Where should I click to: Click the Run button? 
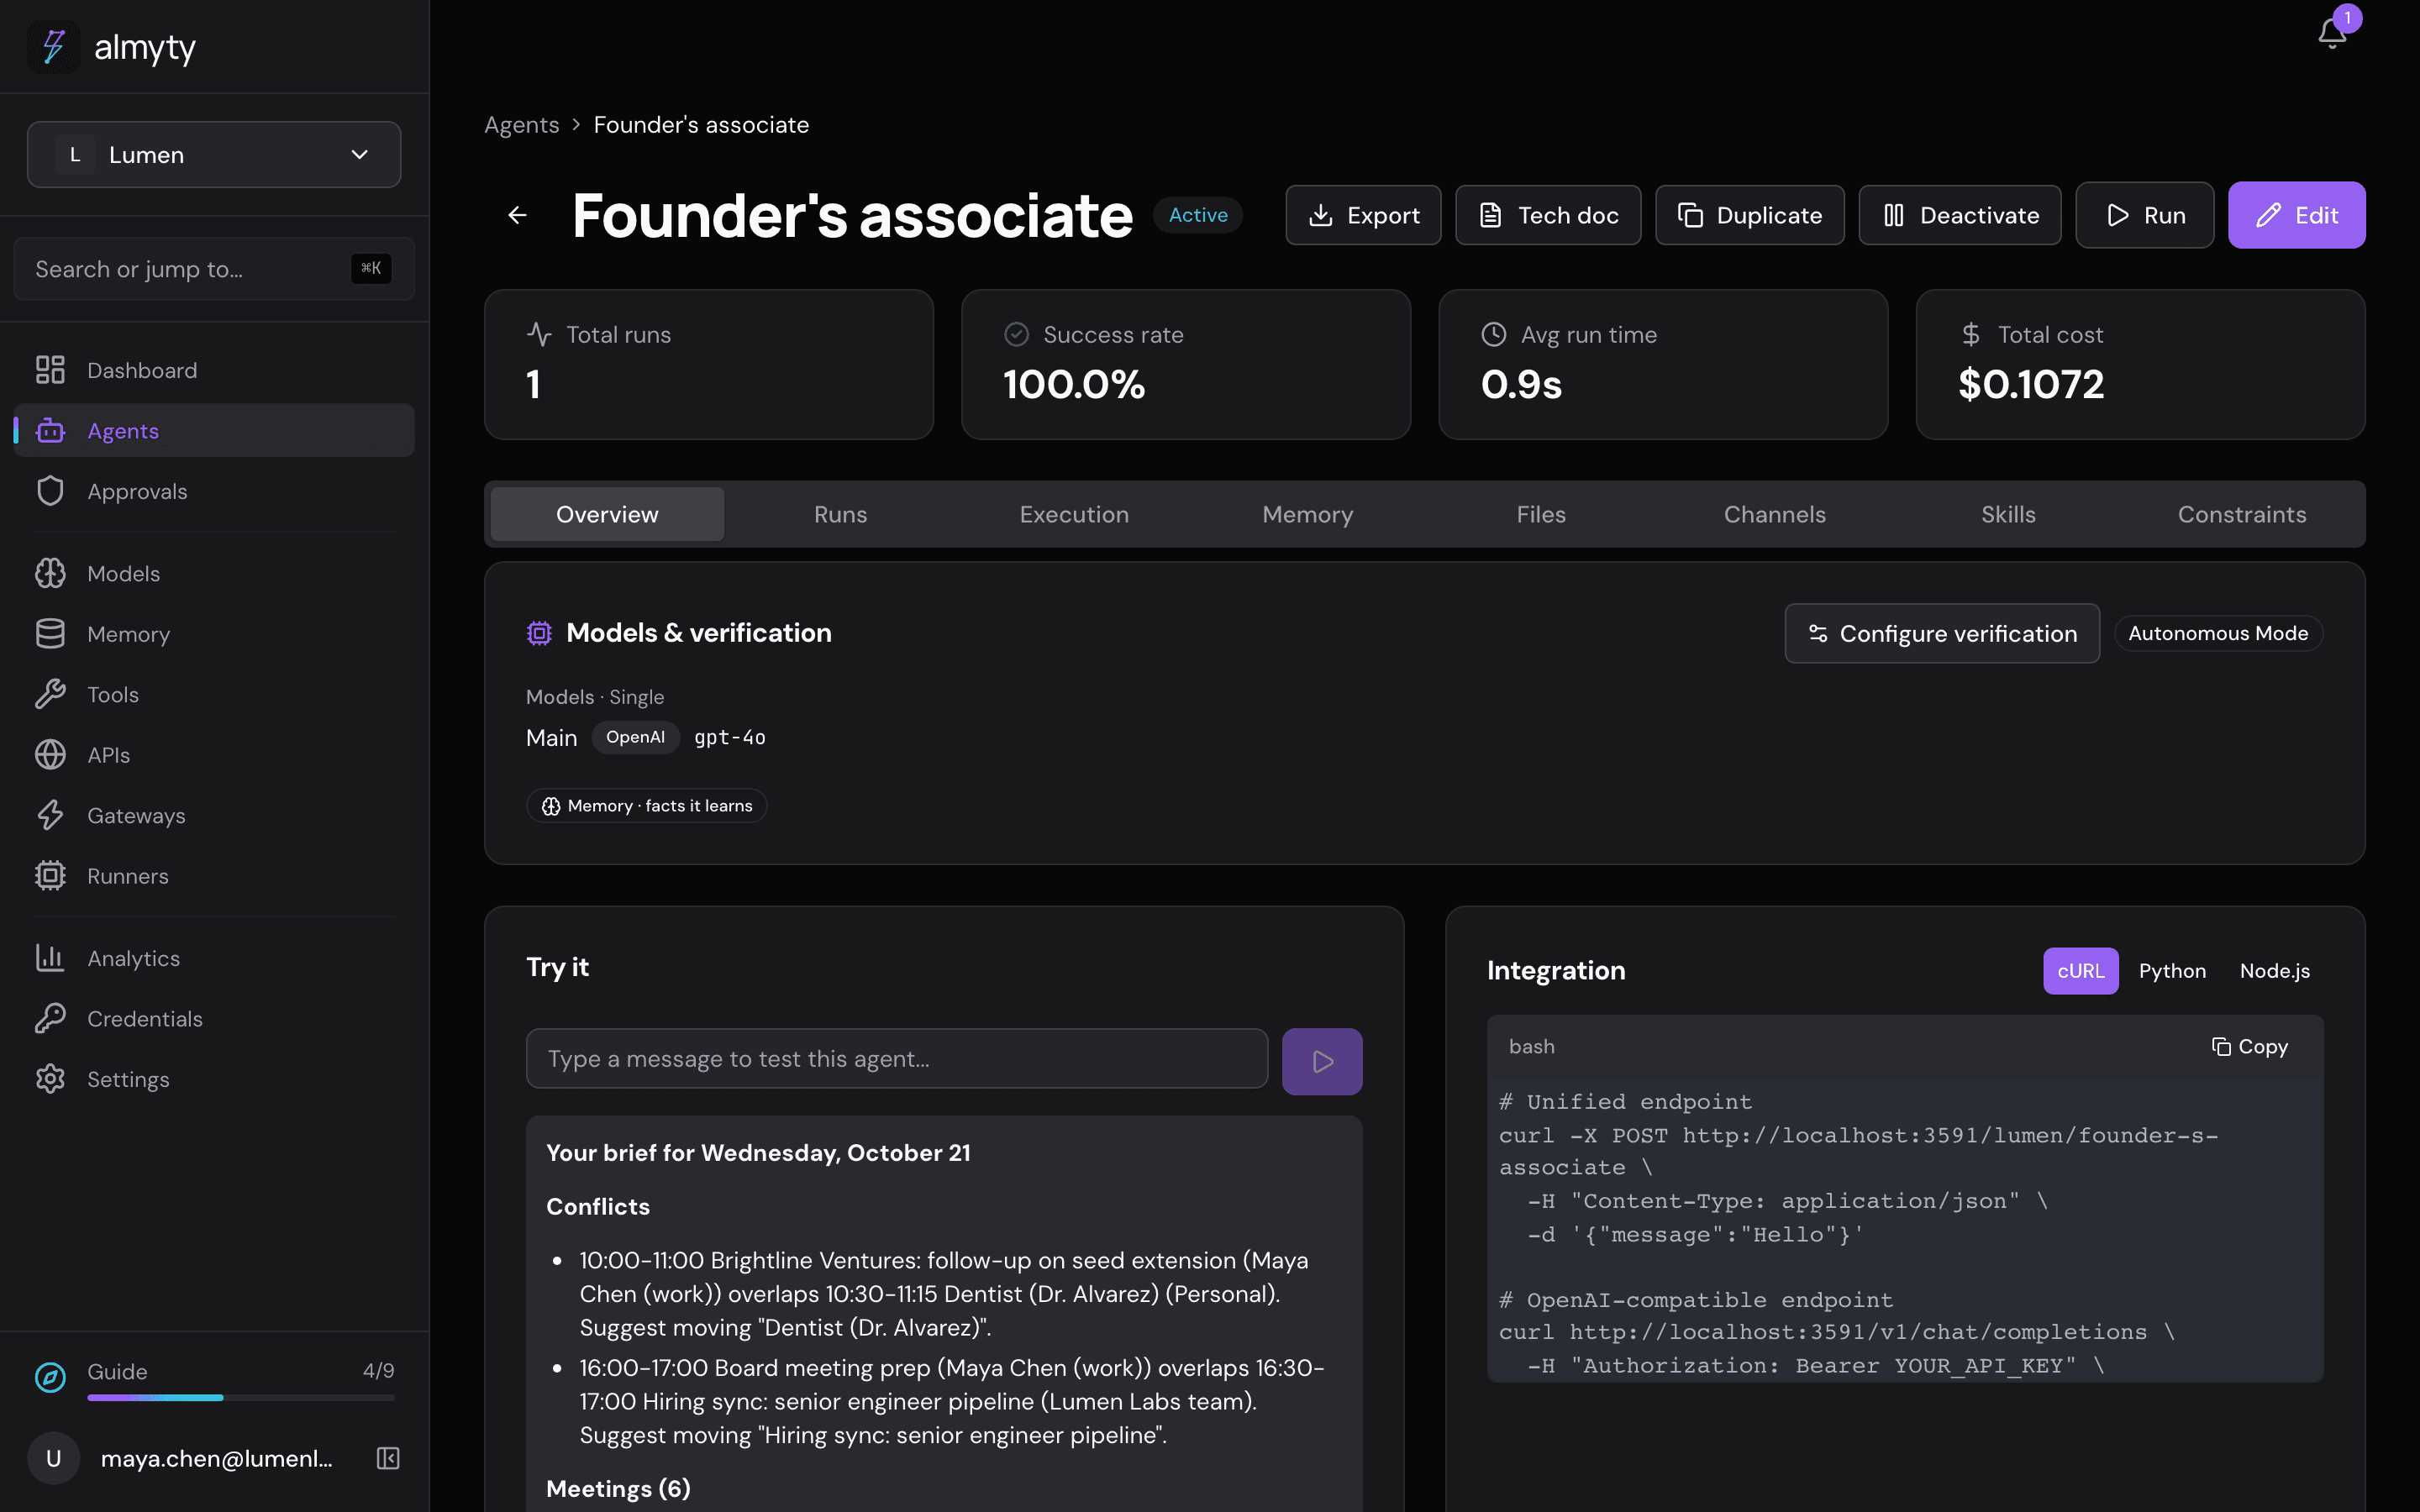pyautogui.click(x=2144, y=215)
